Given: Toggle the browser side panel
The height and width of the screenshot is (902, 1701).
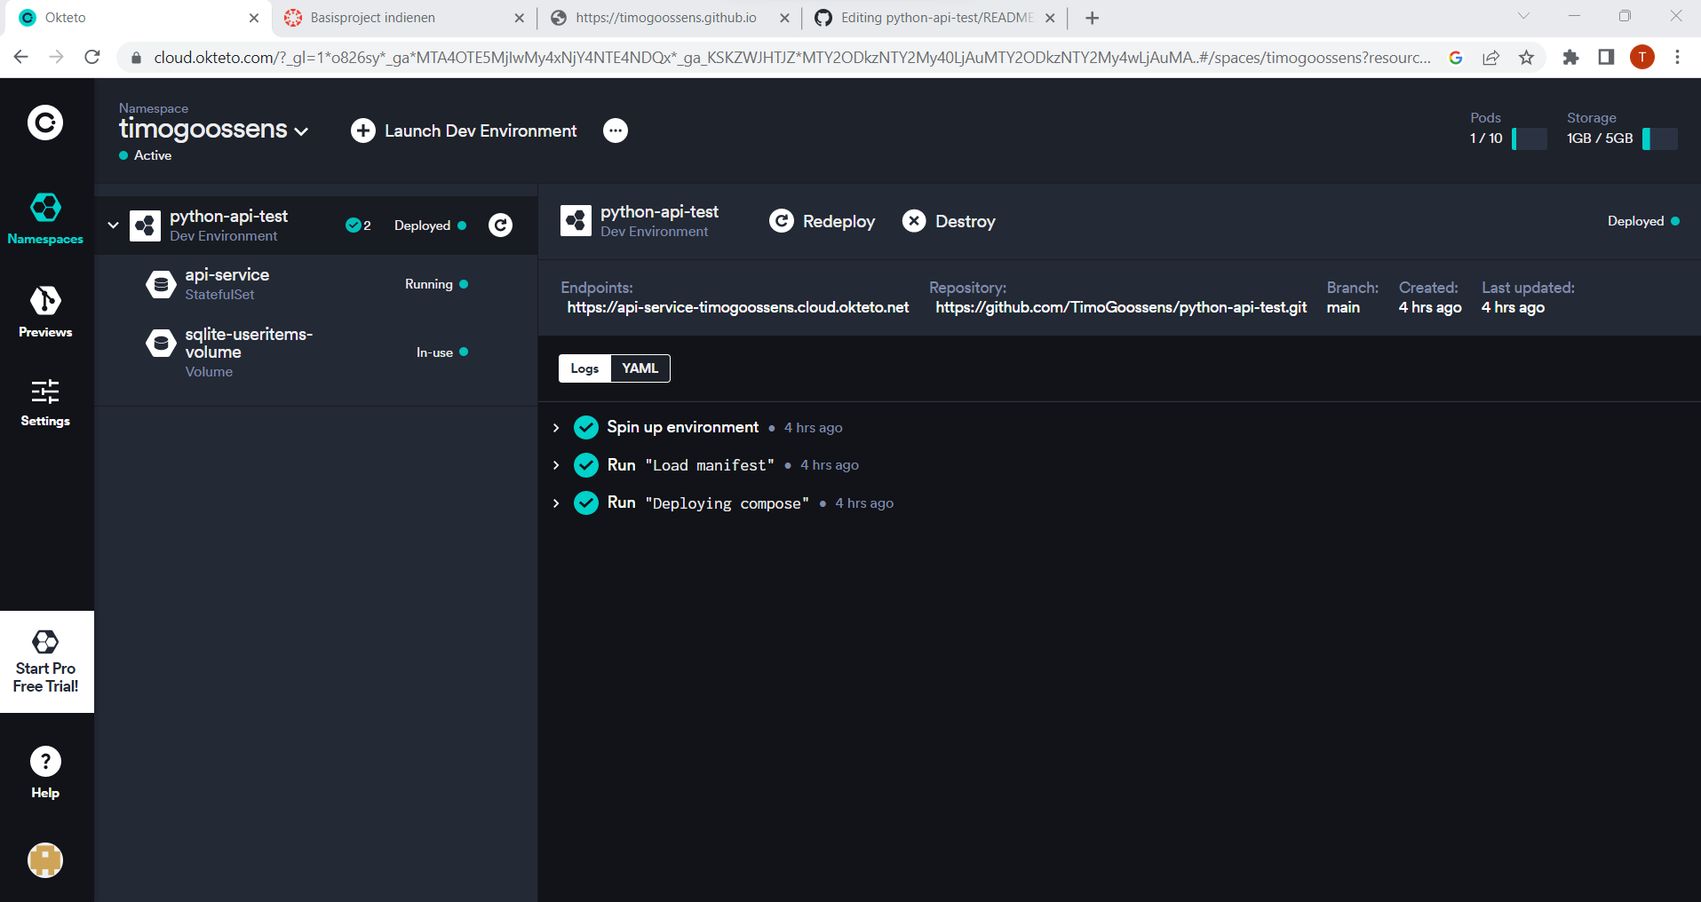Looking at the screenshot, I should [1606, 57].
